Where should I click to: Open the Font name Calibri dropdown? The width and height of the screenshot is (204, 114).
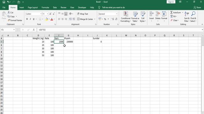point(41,14)
